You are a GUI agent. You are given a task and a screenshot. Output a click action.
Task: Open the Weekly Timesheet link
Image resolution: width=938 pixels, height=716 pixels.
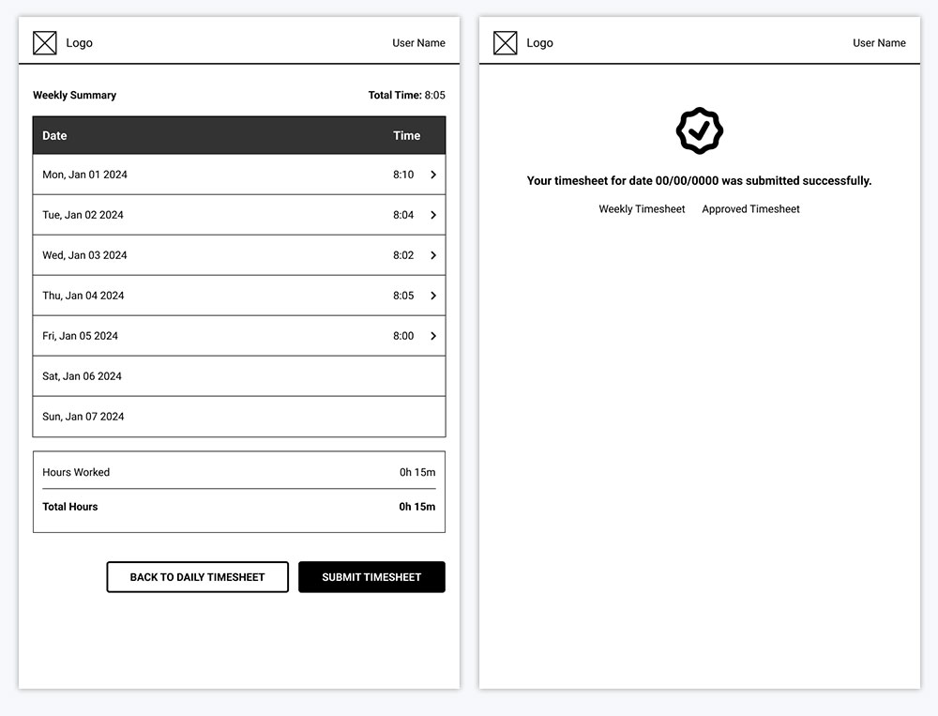click(x=642, y=208)
